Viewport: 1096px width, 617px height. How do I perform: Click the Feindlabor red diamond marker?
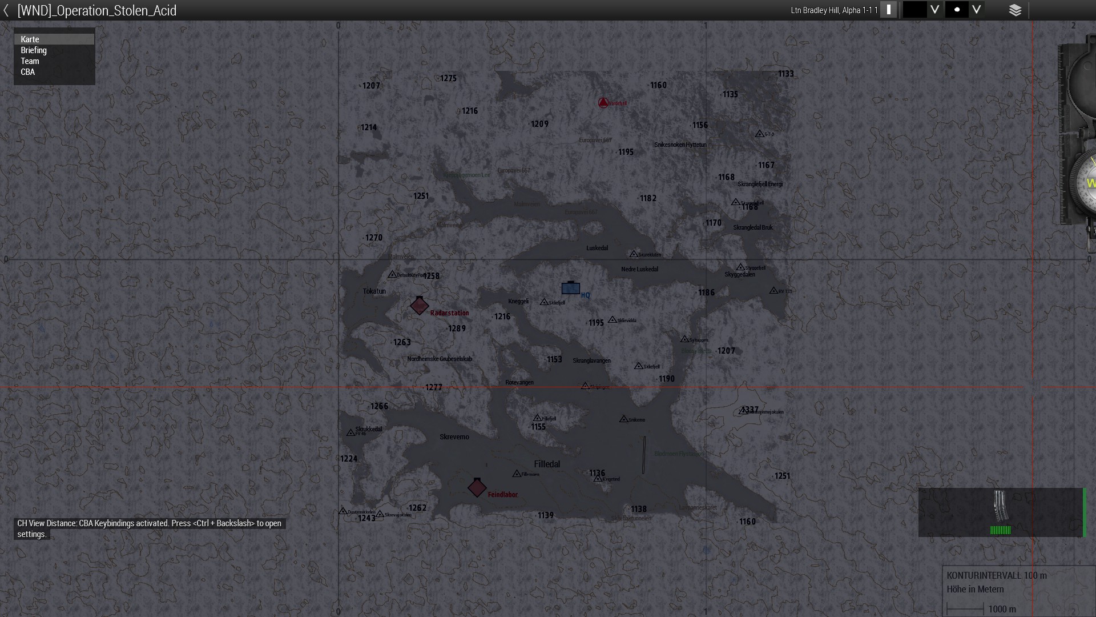point(477,487)
